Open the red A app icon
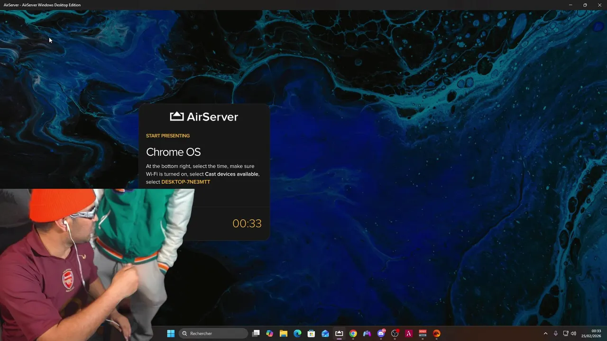This screenshot has height=341, width=607. pyautogui.click(x=408, y=333)
